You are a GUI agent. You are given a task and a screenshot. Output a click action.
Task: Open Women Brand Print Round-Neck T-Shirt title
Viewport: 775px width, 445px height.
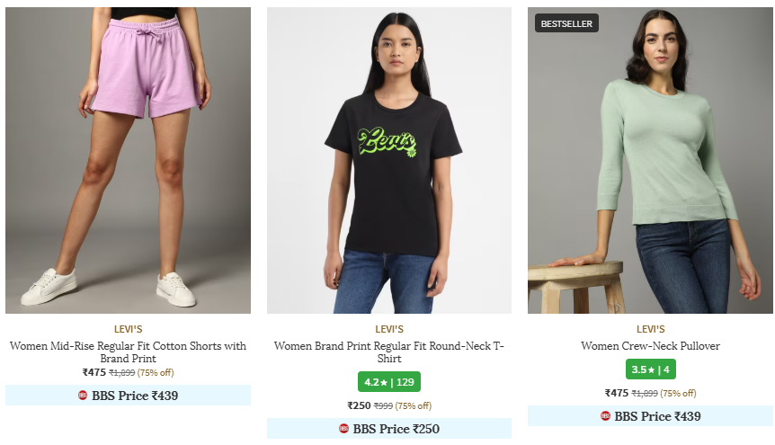[x=388, y=352]
